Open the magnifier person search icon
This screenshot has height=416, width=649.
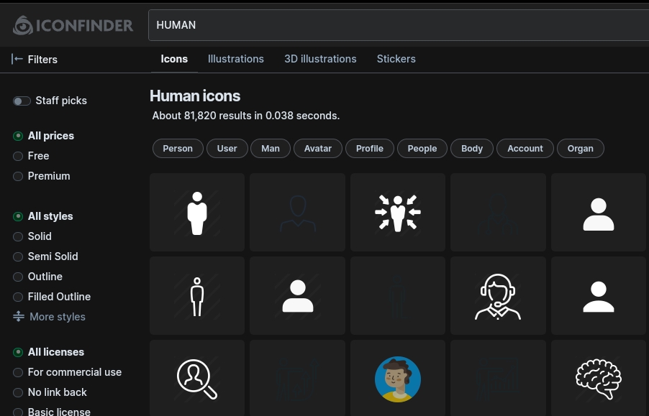click(197, 379)
